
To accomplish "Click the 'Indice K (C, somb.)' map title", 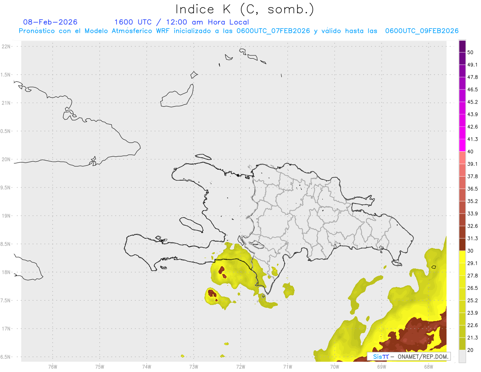I will [x=245, y=9].
